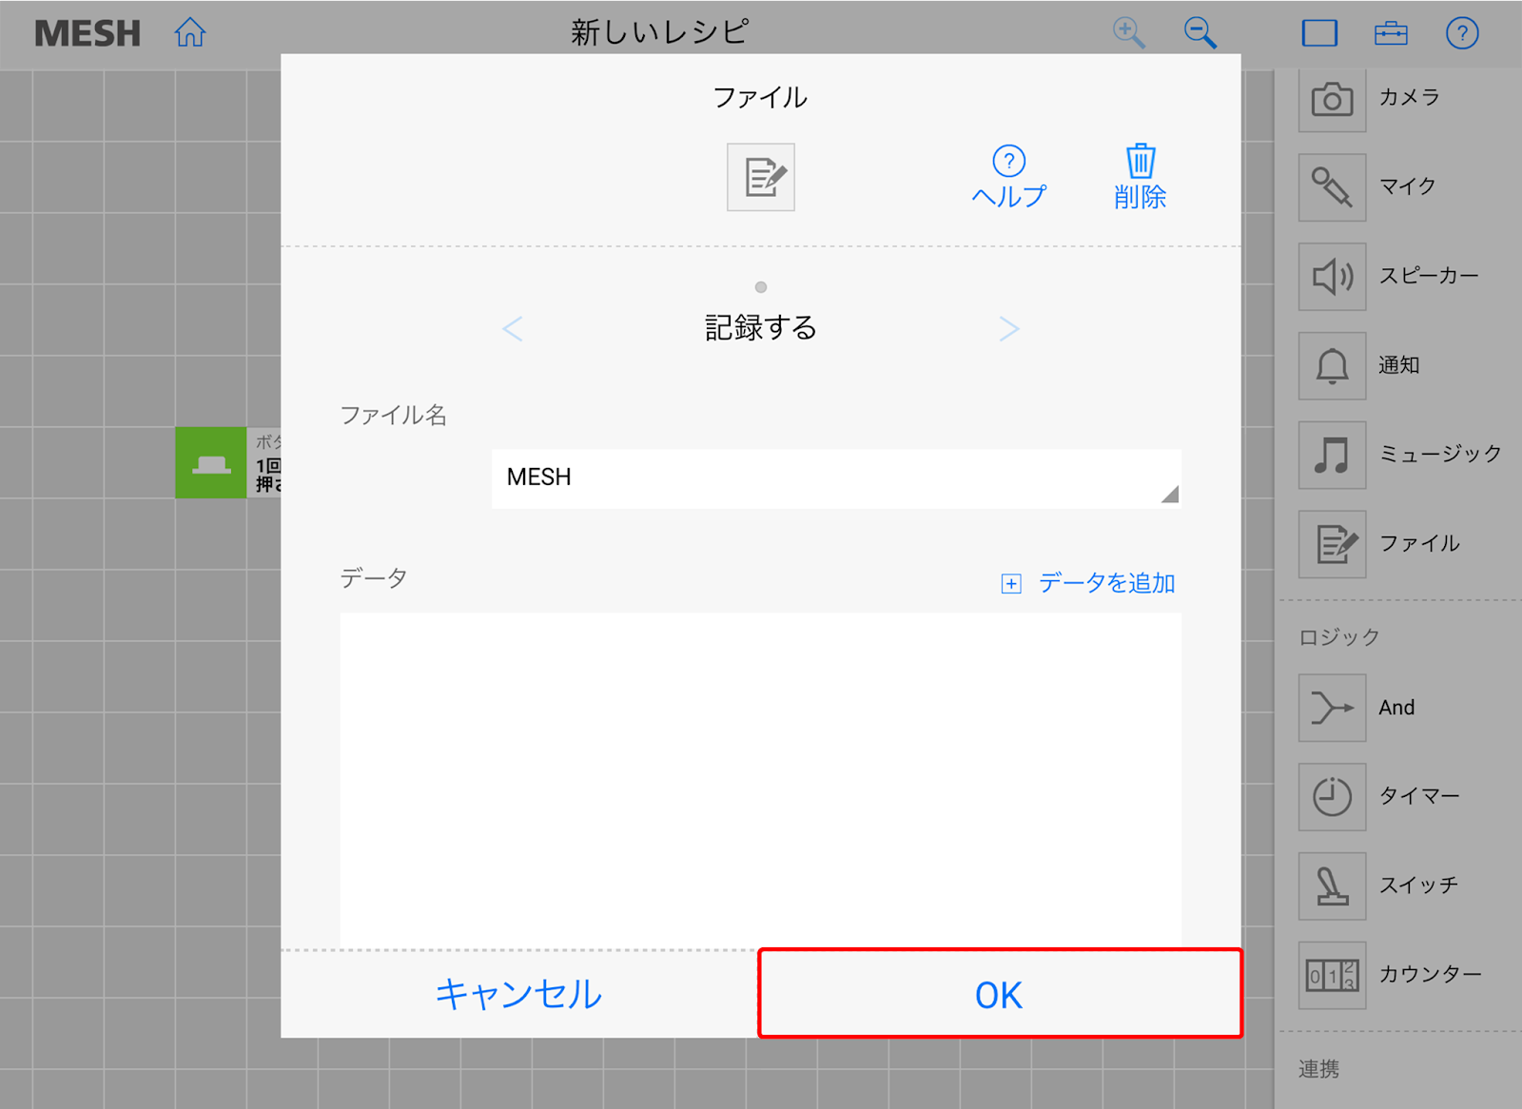Click the plus icon beside データを追加
This screenshot has width=1522, height=1109.
coord(1011,584)
